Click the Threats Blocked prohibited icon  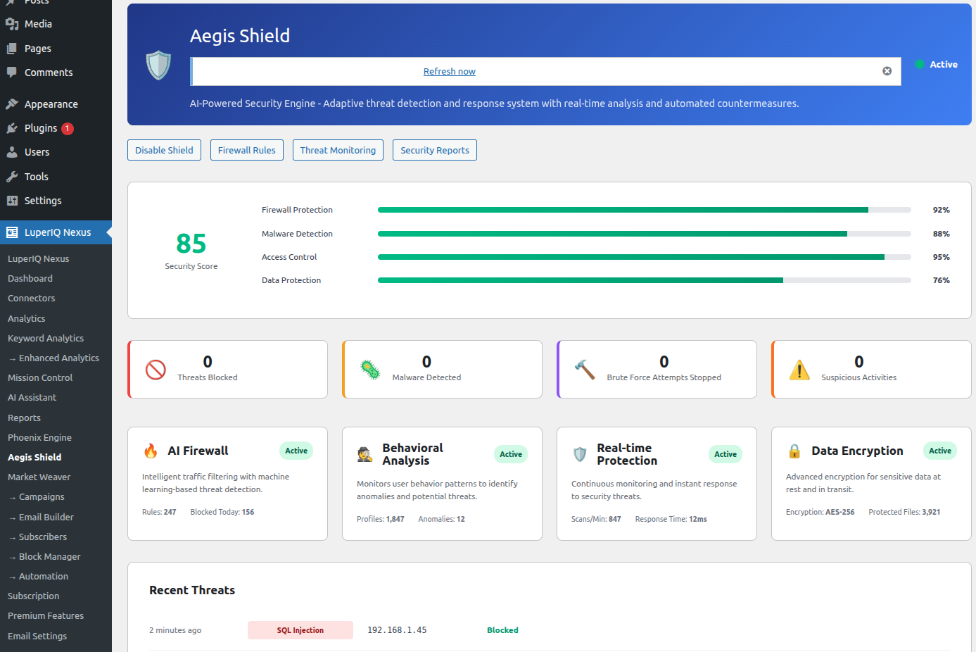pos(156,370)
